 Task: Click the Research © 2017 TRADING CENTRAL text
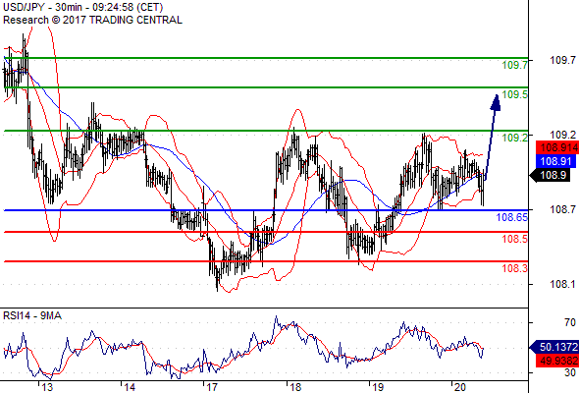click(x=92, y=20)
